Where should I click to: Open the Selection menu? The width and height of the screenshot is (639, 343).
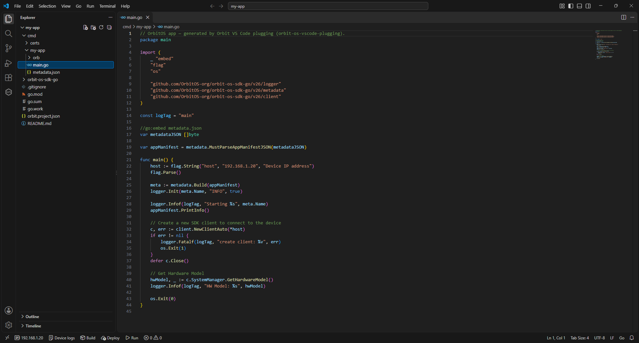click(x=47, y=6)
